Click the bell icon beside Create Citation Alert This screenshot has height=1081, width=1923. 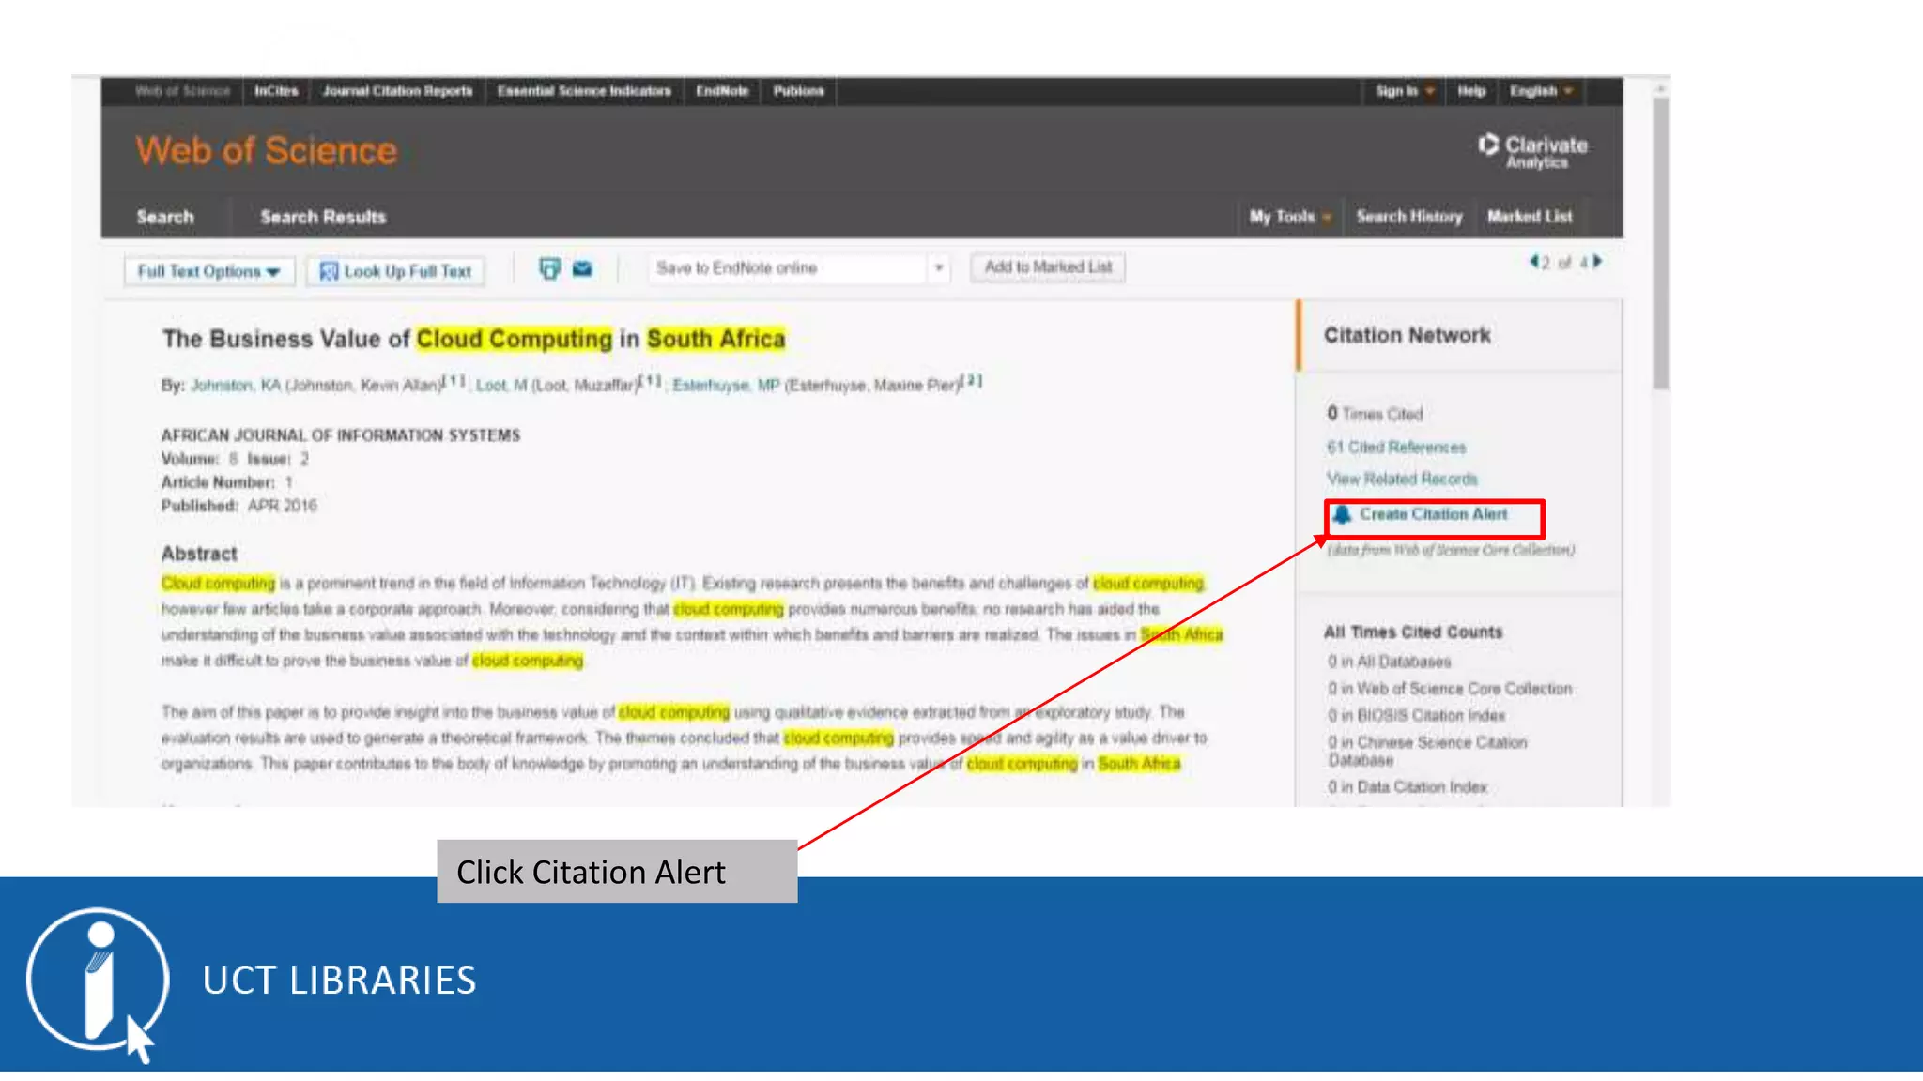(1343, 514)
